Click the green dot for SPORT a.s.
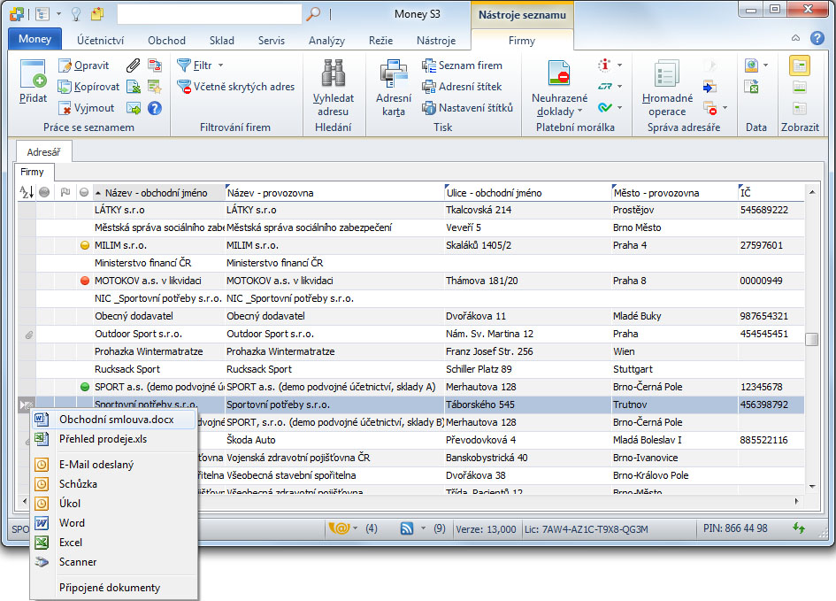 [x=84, y=387]
